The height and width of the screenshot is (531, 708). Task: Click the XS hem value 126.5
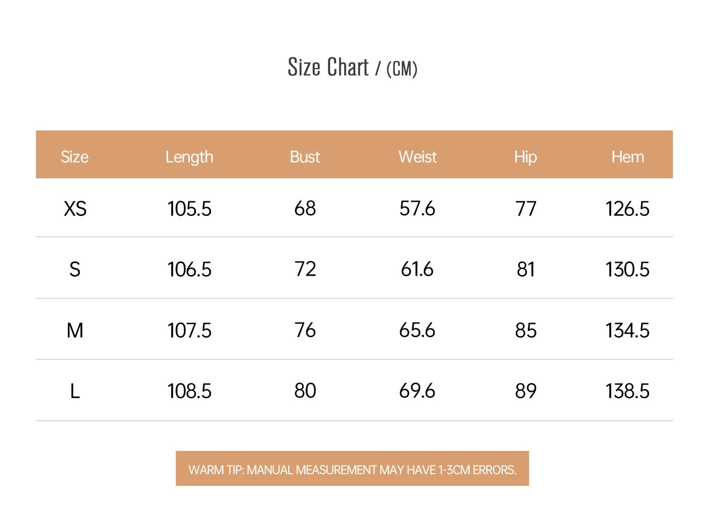click(627, 208)
